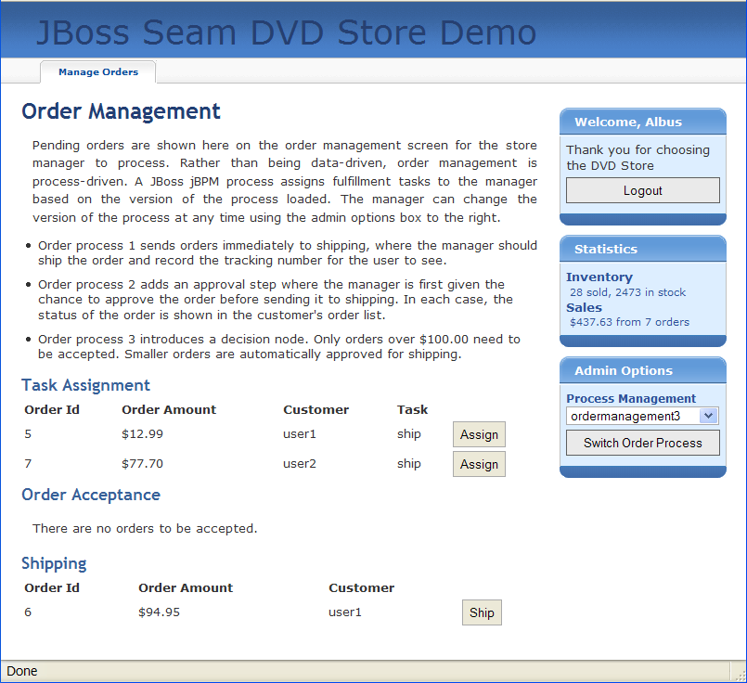Click the "28 sold, 2473 in stock" inventory text
The image size is (747, 683).
pyautogui.click(x=627, y=292)
